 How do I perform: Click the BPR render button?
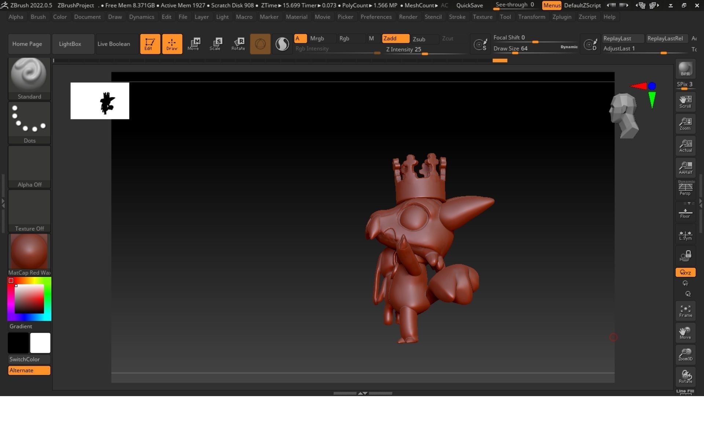(x=685, y=69)
